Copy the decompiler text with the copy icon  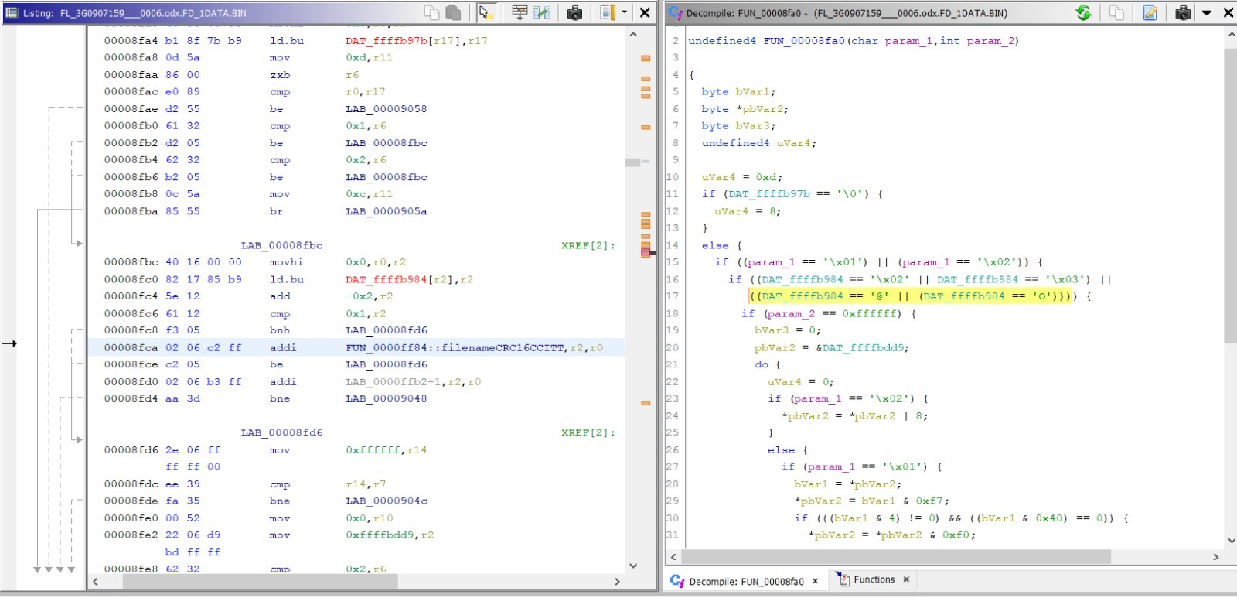tap(1116, 12)
